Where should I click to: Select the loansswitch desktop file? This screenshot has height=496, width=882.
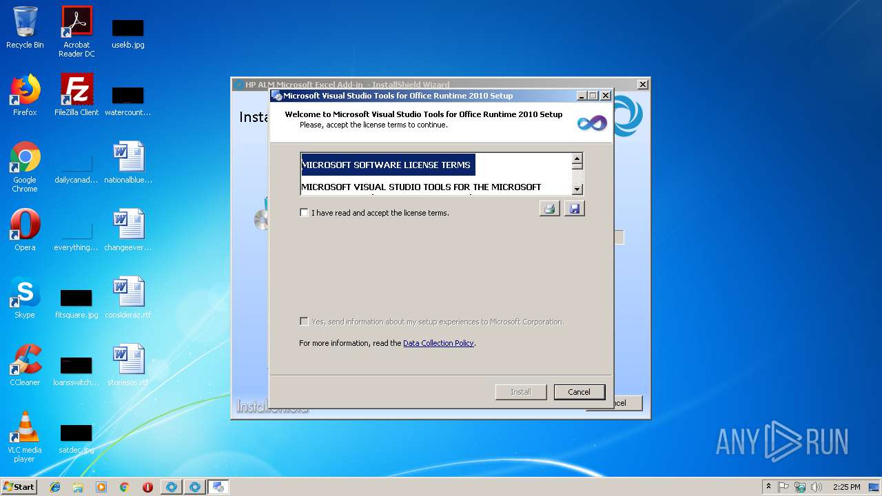76,370
